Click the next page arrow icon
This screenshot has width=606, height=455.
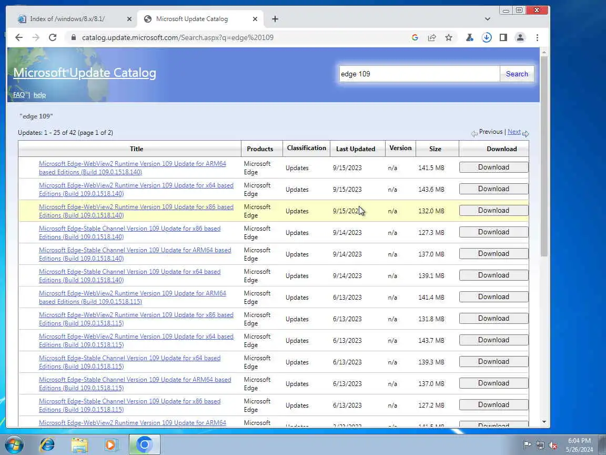pos(526,134)
